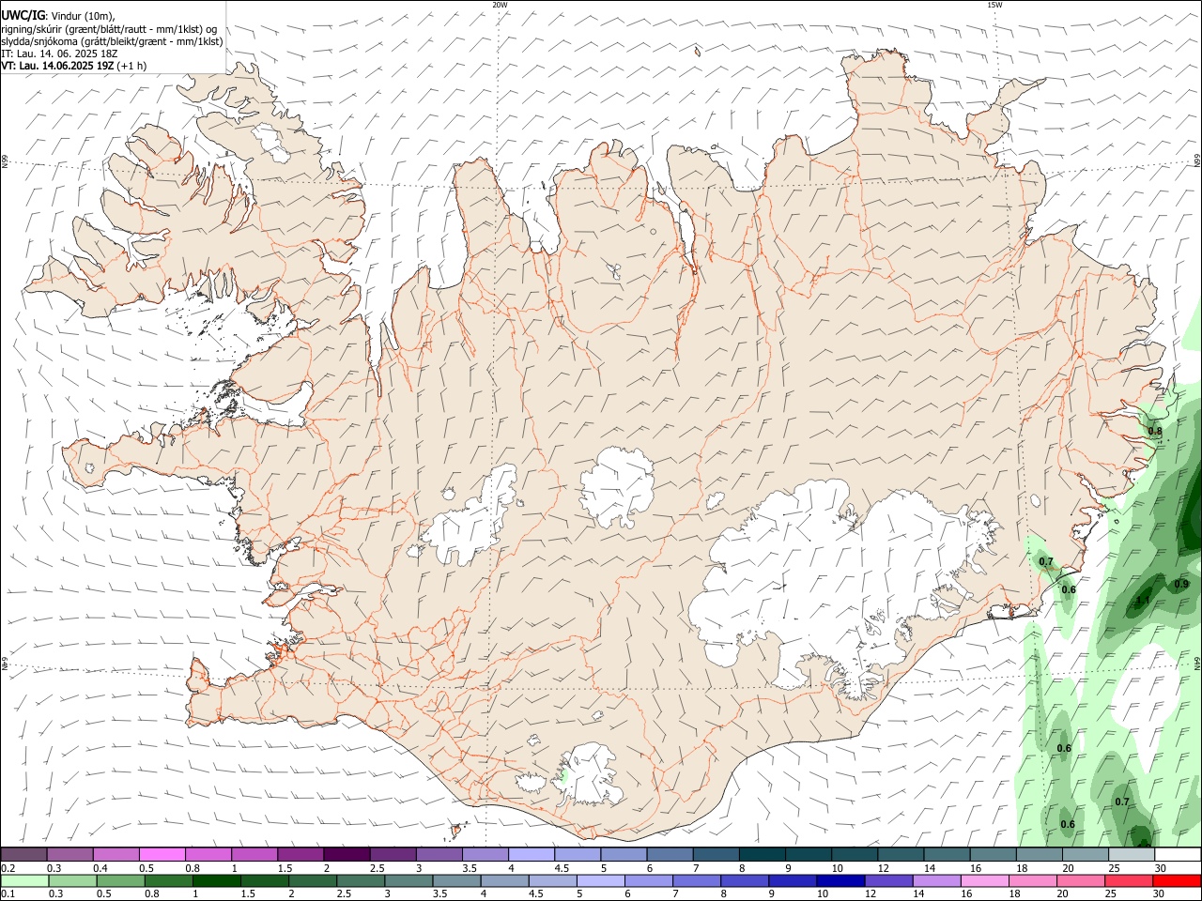Click the violet 12 swatch in the lower legend row
This screenshot has width=1202, height=901.
point(888,880)
